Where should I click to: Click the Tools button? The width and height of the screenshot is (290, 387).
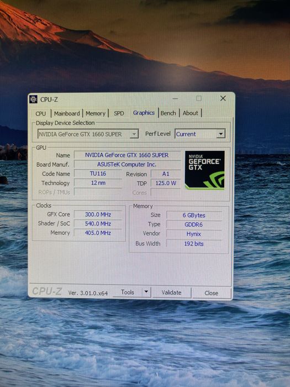(128, 292)
